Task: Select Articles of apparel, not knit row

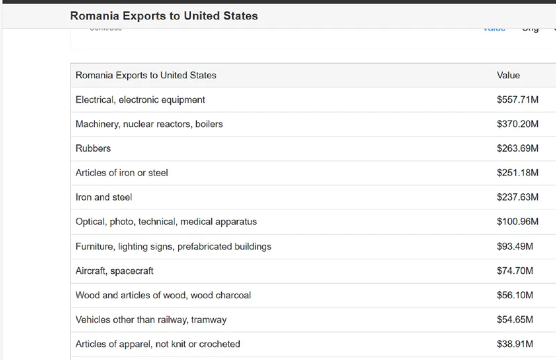Action: coord(158,344)
